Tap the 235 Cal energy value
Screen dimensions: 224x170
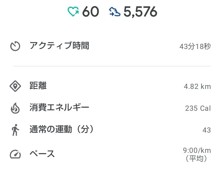[x=198, y=108]
